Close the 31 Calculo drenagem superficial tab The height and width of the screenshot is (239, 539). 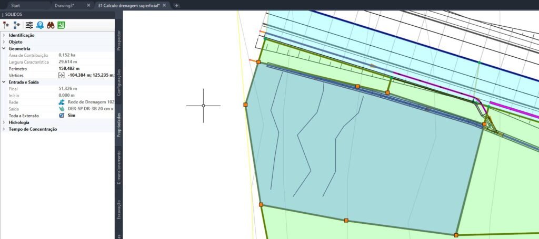(165, 5)
